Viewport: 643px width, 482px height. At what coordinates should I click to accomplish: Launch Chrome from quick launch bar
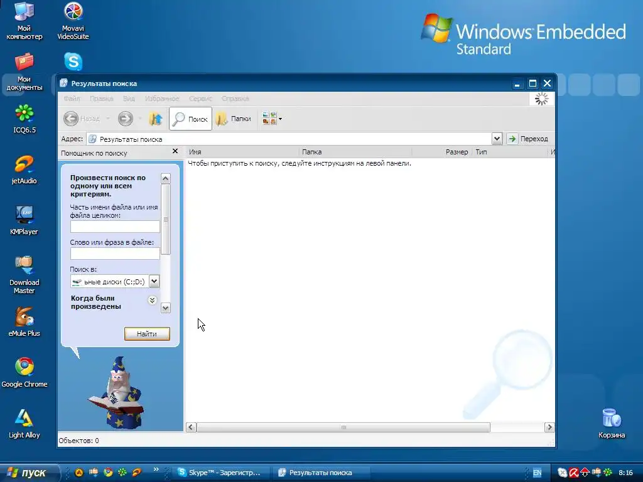(x=108, y=473)
